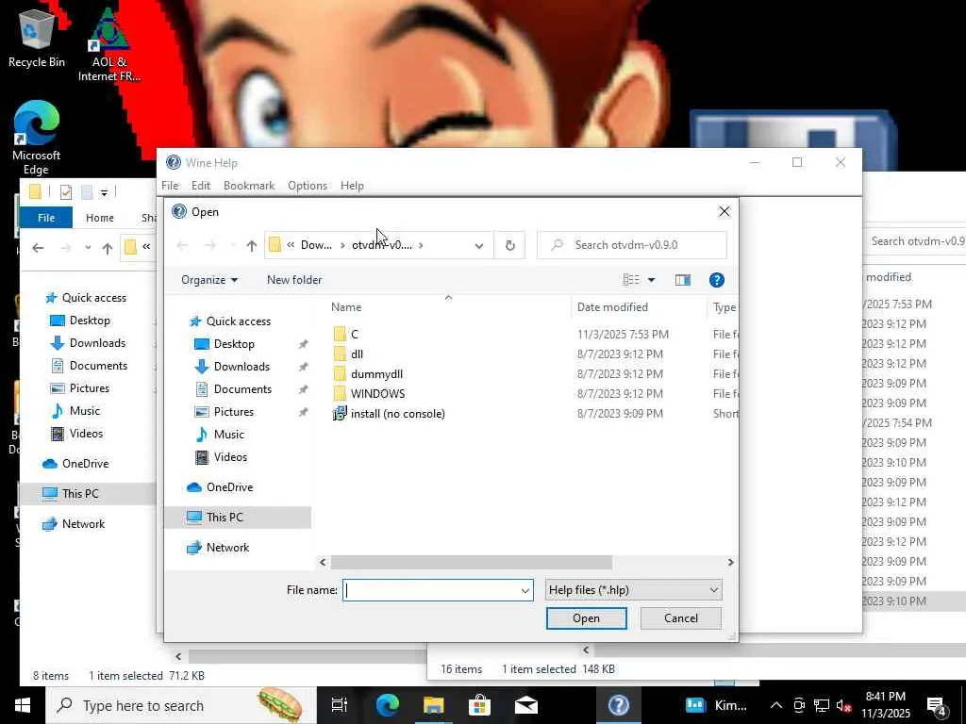Click the Properties checkmark icon in File Explorer title bar

[x=66, y=192]
